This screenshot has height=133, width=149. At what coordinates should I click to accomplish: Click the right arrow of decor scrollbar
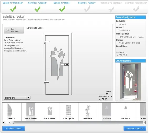pyautogui.click(x=144, y=123)
